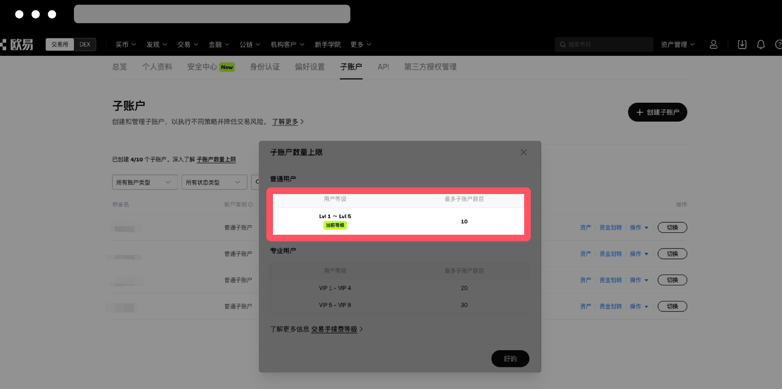
Task: Click the OKX logo
Action: pos(18,44)
